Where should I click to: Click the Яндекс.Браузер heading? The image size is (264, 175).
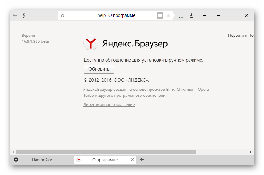135,44
